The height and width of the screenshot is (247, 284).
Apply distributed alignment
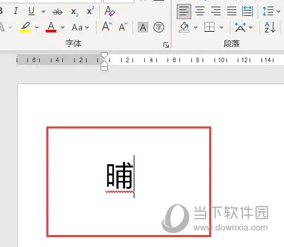click(x=248, y=11)
